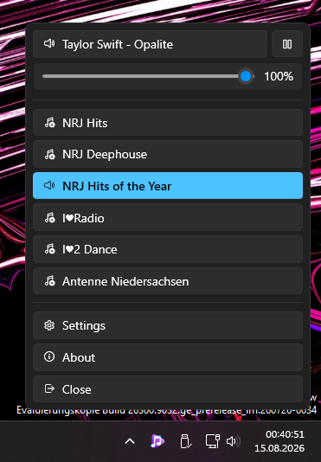Select the NRJ Hits station
321x462 pixels.
[168, 123]
